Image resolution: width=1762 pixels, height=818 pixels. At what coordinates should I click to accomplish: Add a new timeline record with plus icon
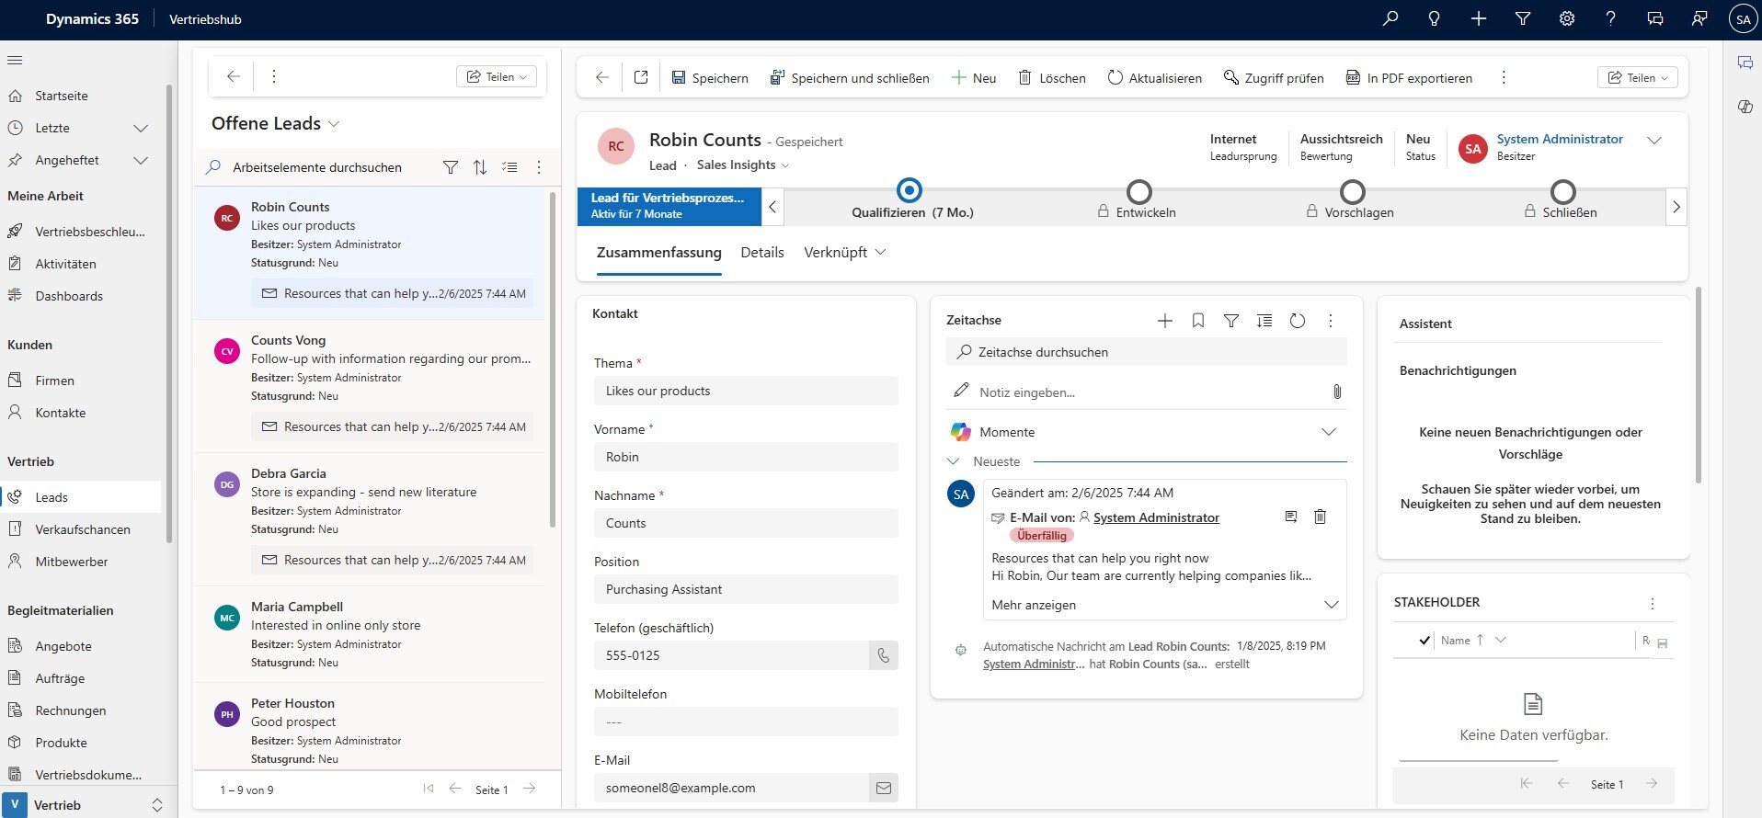point(1164,321)
